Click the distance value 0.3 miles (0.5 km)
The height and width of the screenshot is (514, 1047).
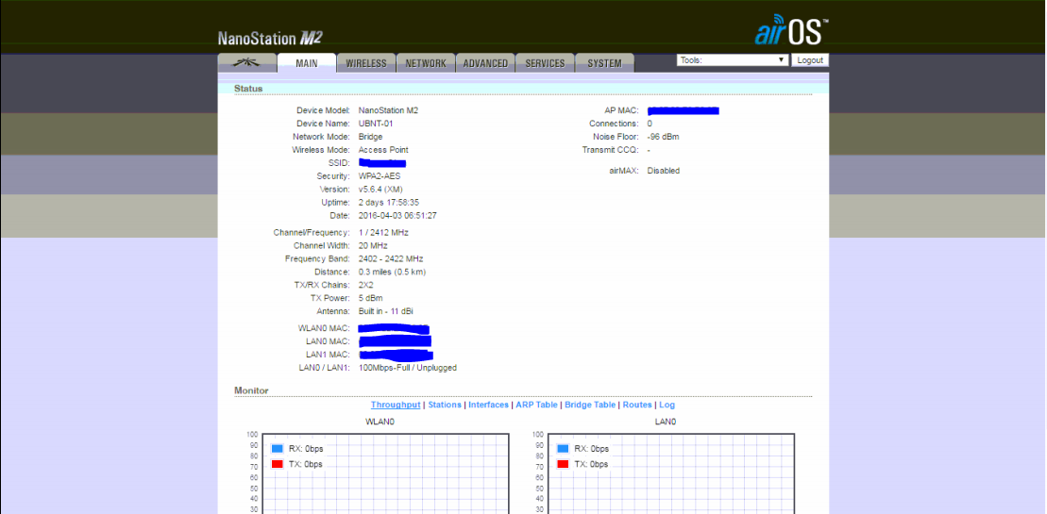click(392, 272)
